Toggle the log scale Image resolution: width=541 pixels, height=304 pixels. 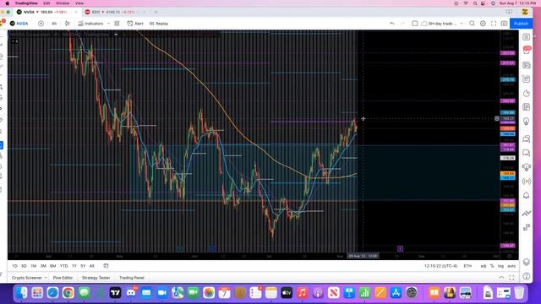click(x=501, y=266)
